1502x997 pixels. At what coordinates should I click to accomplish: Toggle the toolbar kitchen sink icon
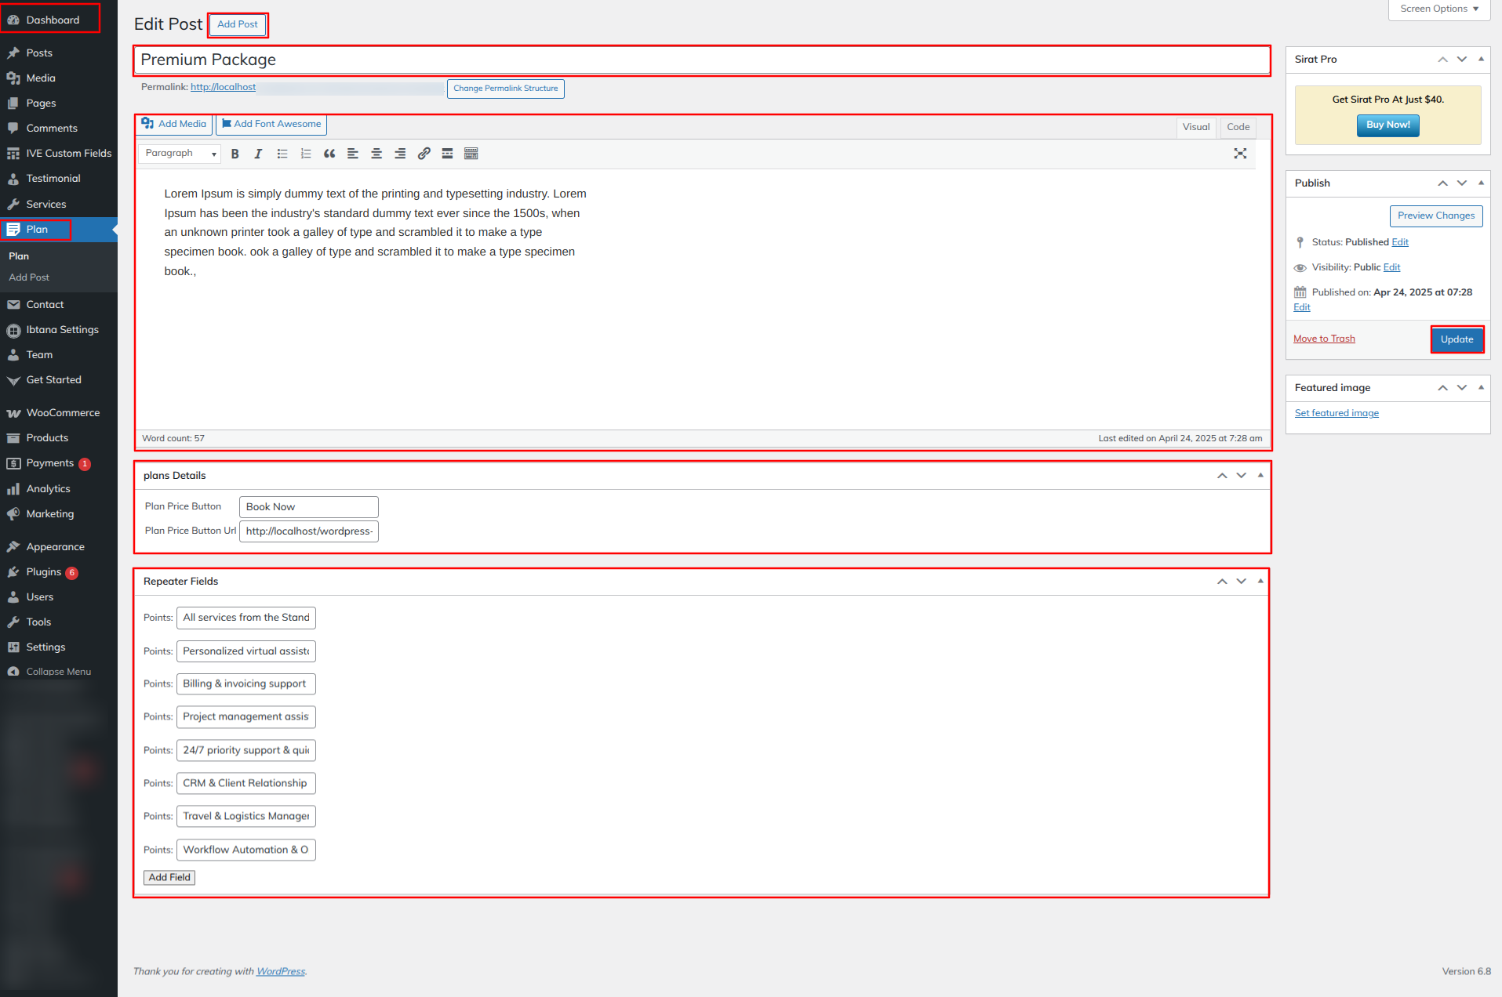[471, 154]
